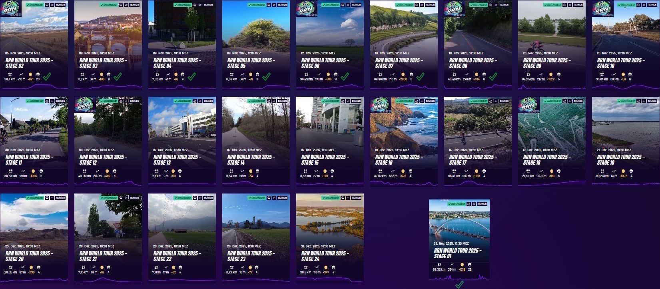Open the Stage 23 church road thumbnail
Screen dimensions: 660x289
tap(256, 217)
